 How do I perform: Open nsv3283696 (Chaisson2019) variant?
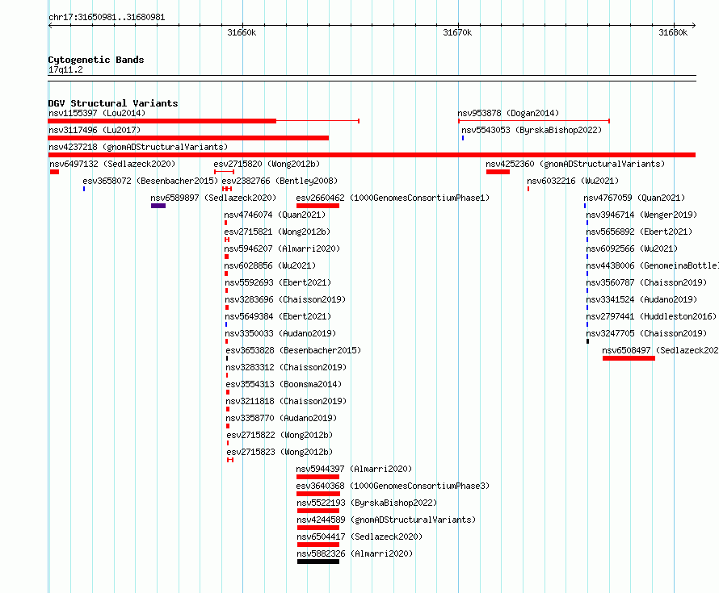point(285,299)
